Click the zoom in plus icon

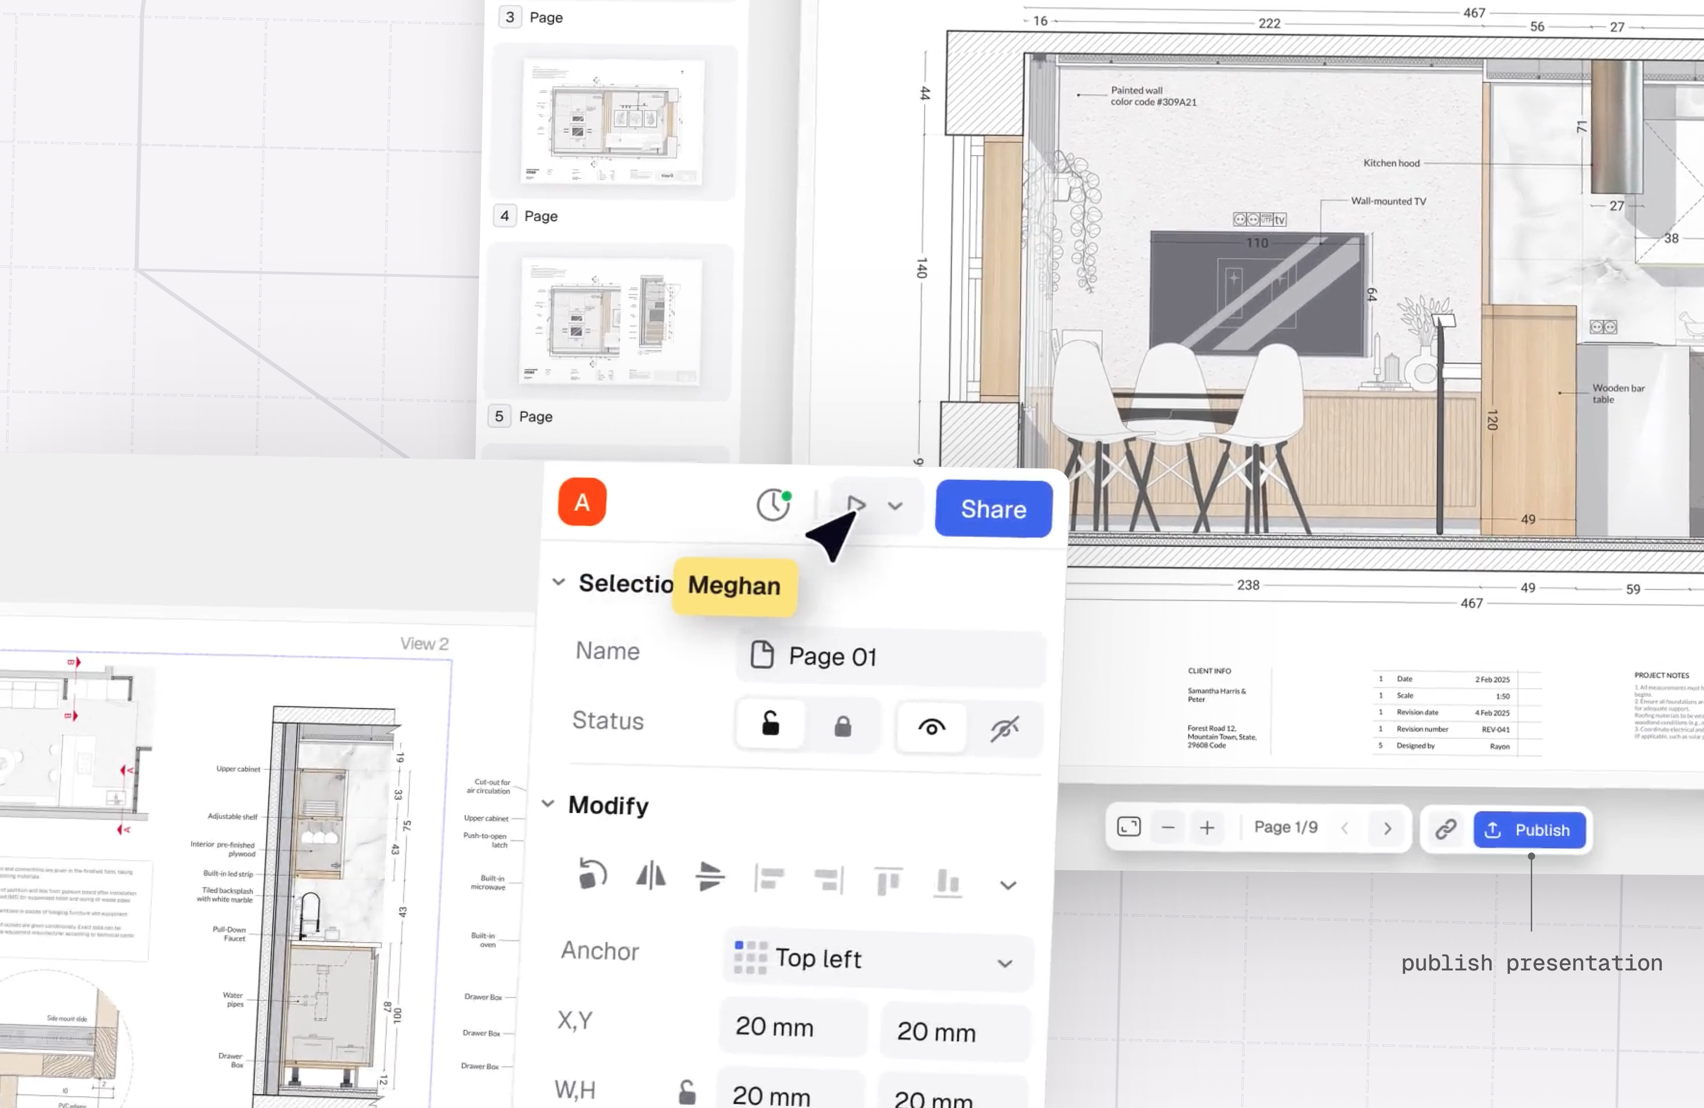(x=1207, y=827)
